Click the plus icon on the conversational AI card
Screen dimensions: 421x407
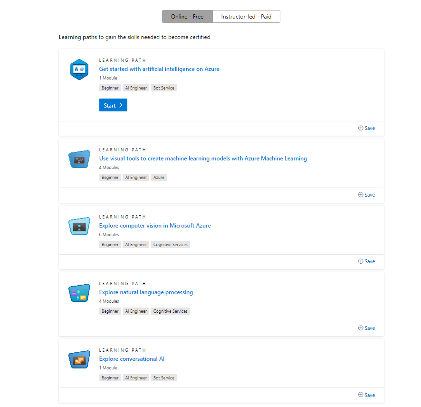pyautogui.click(x=360, y=395)
